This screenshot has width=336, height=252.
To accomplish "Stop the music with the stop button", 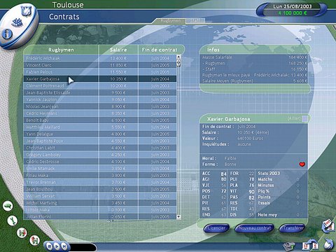I will tap(50, 246).
